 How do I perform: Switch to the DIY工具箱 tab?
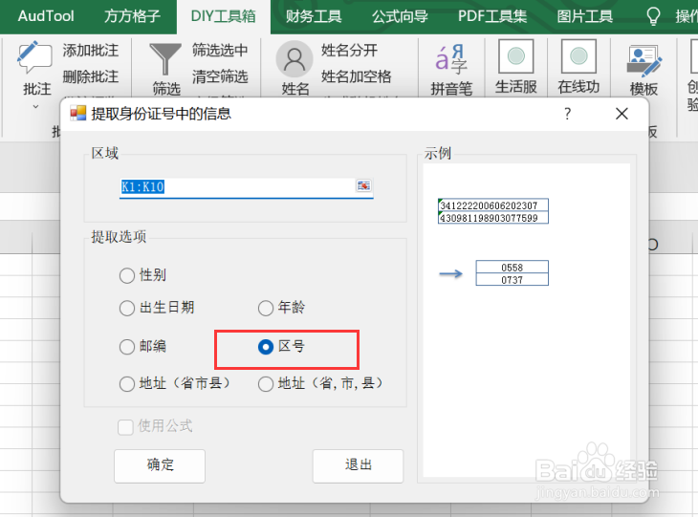tap(224, 16)
